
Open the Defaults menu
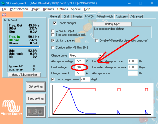48,9
